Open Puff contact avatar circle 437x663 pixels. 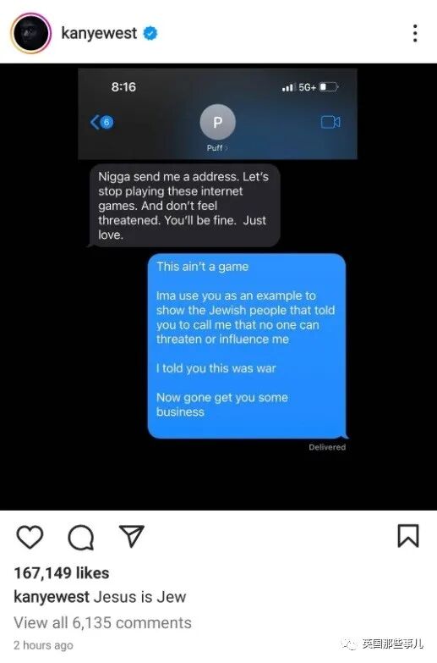pyautogui.click(x=217, y=122)
